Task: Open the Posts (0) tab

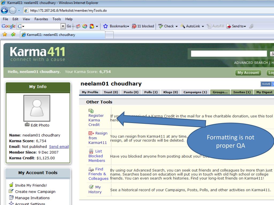Action: [x=131, y=92]
